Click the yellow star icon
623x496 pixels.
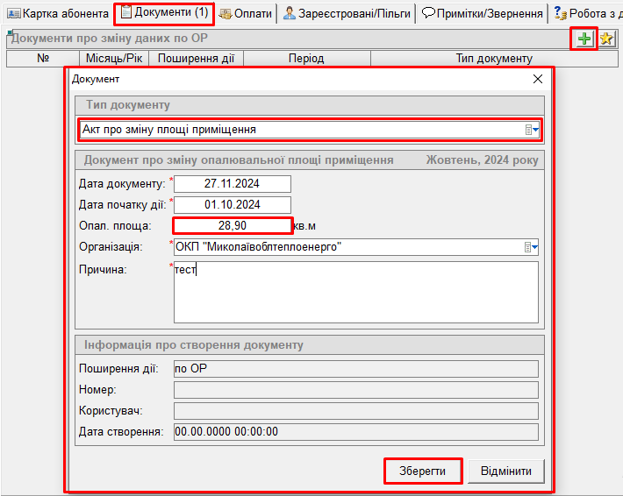click(x=605, y=39)
